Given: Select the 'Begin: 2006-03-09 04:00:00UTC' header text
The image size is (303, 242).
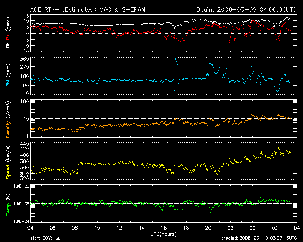Looking at the screenshot, I should (x=247, y=9).
